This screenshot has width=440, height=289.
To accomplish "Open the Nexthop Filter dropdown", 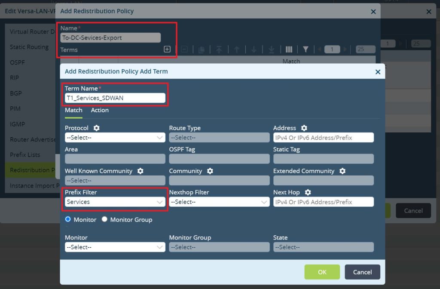I will (x=219, y=202).
